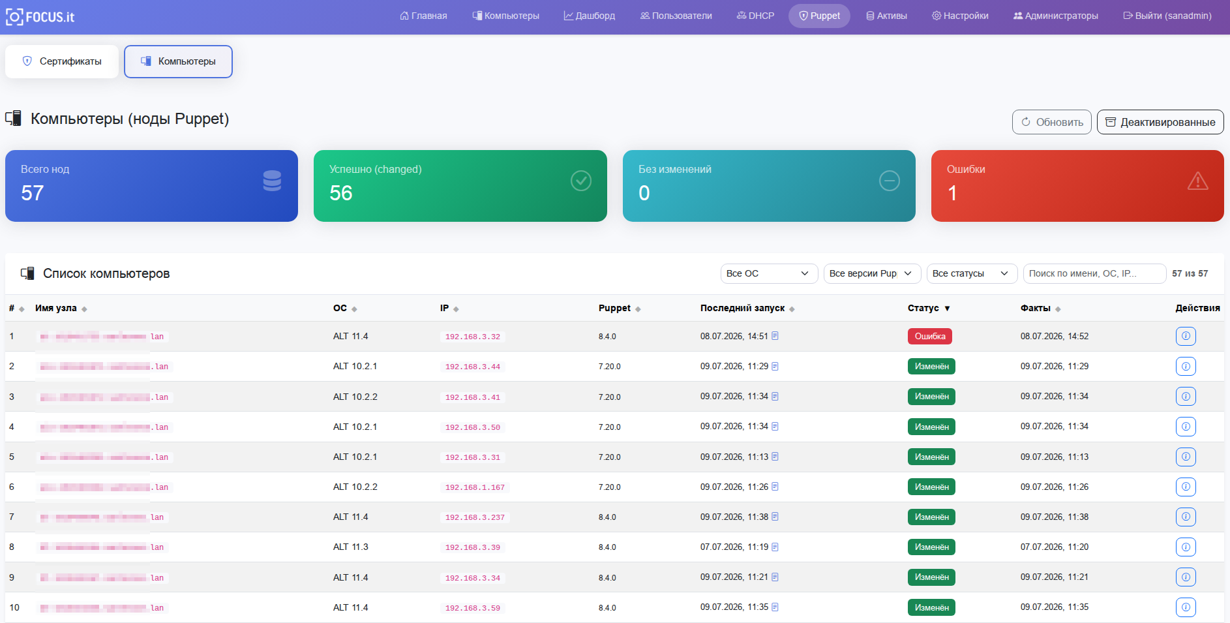
Task: Open the Дашборд navigation item
Action: pyautogui.click(x=590, y=16)
